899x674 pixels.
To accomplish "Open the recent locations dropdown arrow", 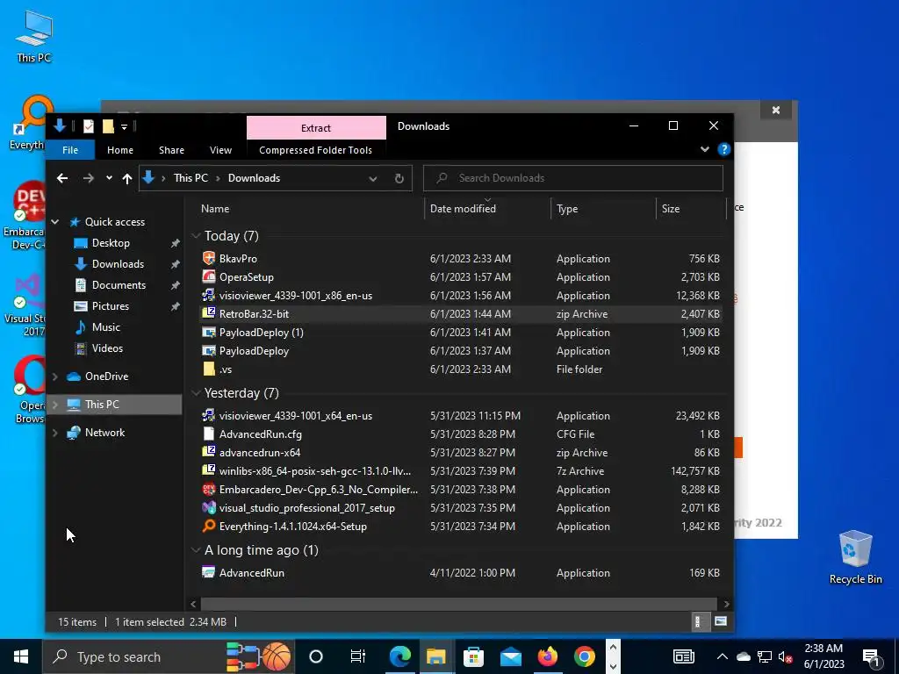I will point(109,178).
